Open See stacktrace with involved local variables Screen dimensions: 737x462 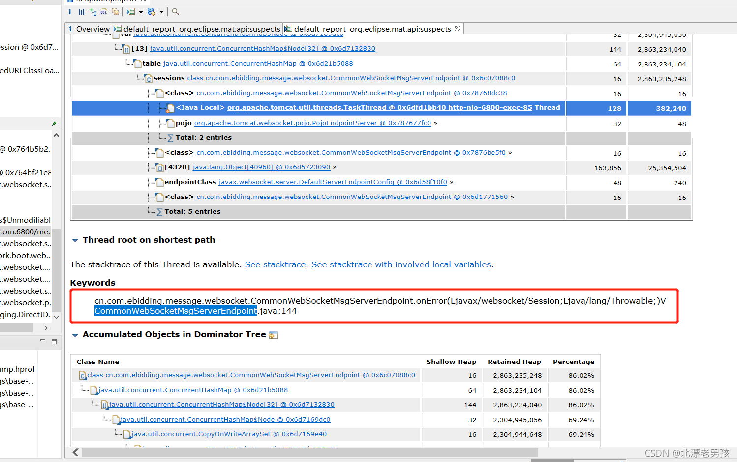401,264
